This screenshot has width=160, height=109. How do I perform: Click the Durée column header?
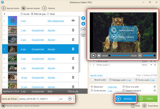pyautogui.click(x=25, y=14)
